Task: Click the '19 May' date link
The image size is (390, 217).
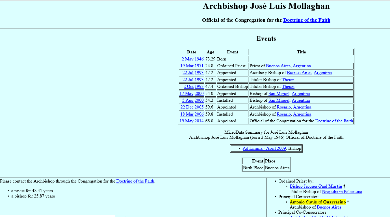Action: 187,121
